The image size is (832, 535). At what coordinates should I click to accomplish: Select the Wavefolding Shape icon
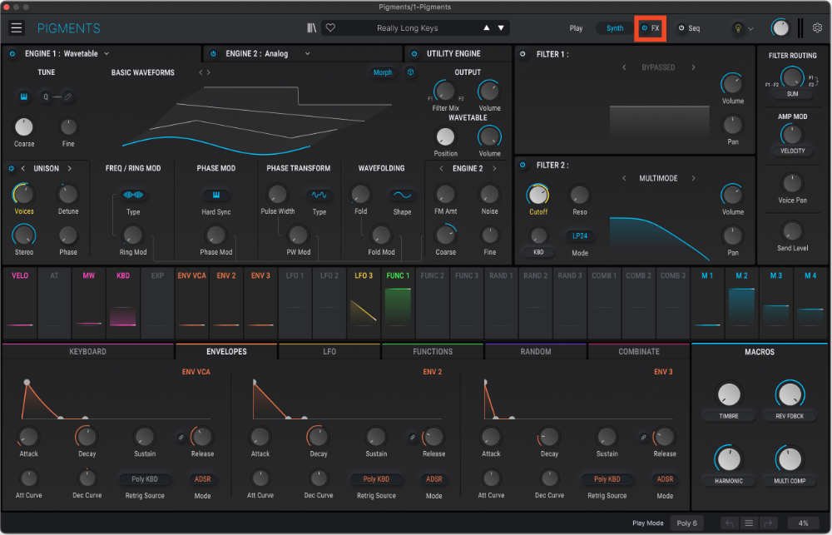pyautogui.click(x=402, y=195)
